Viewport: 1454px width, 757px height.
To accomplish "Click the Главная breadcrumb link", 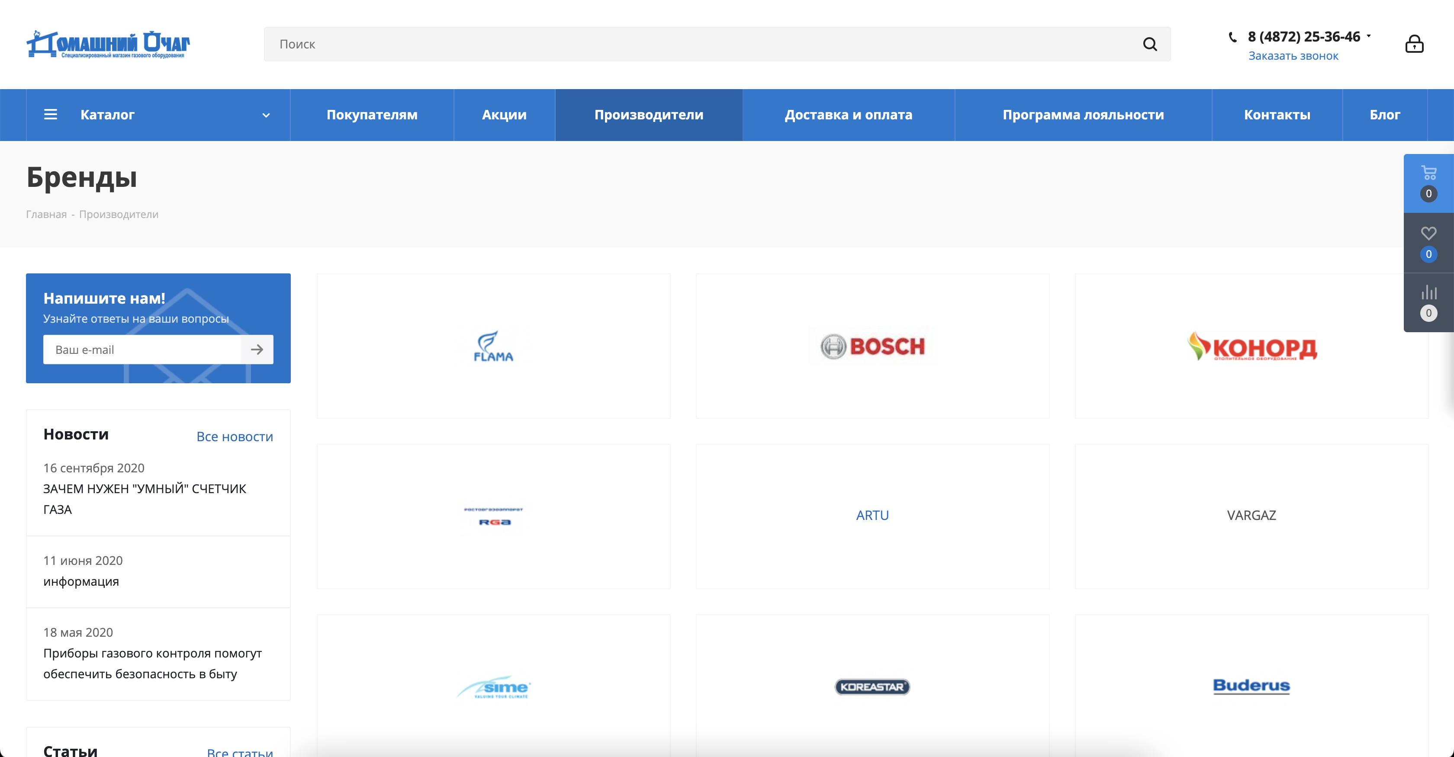I will point(46,215).
